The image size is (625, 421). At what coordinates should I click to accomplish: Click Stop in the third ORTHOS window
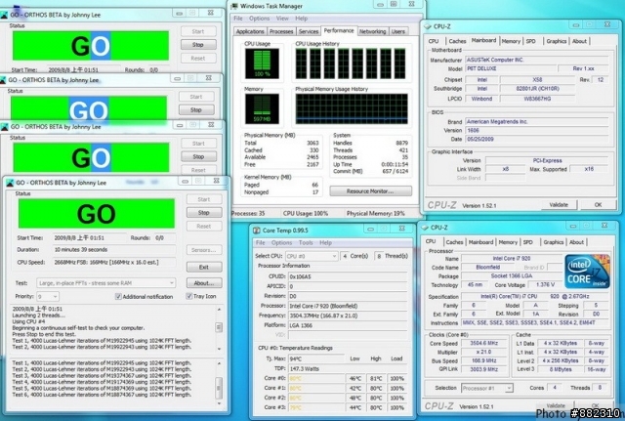(x=198, y=156)
